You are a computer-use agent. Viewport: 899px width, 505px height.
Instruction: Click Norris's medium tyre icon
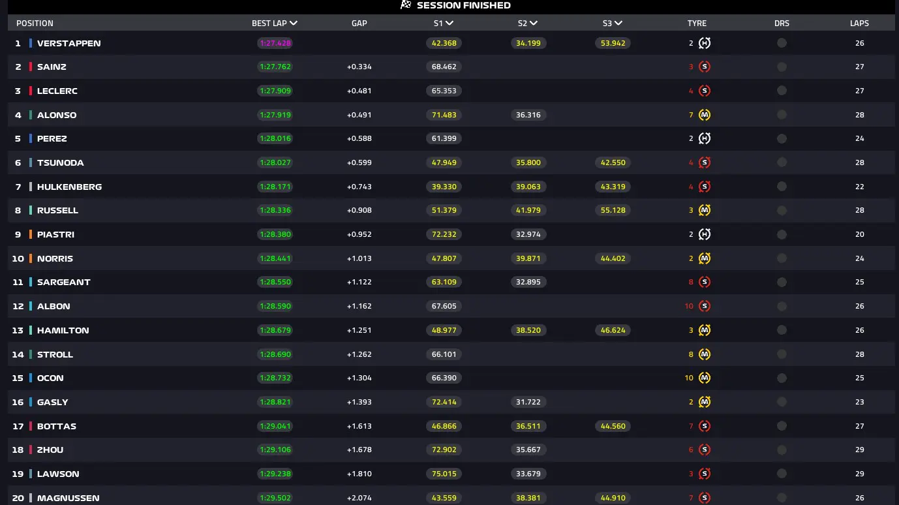click(705, 258)
